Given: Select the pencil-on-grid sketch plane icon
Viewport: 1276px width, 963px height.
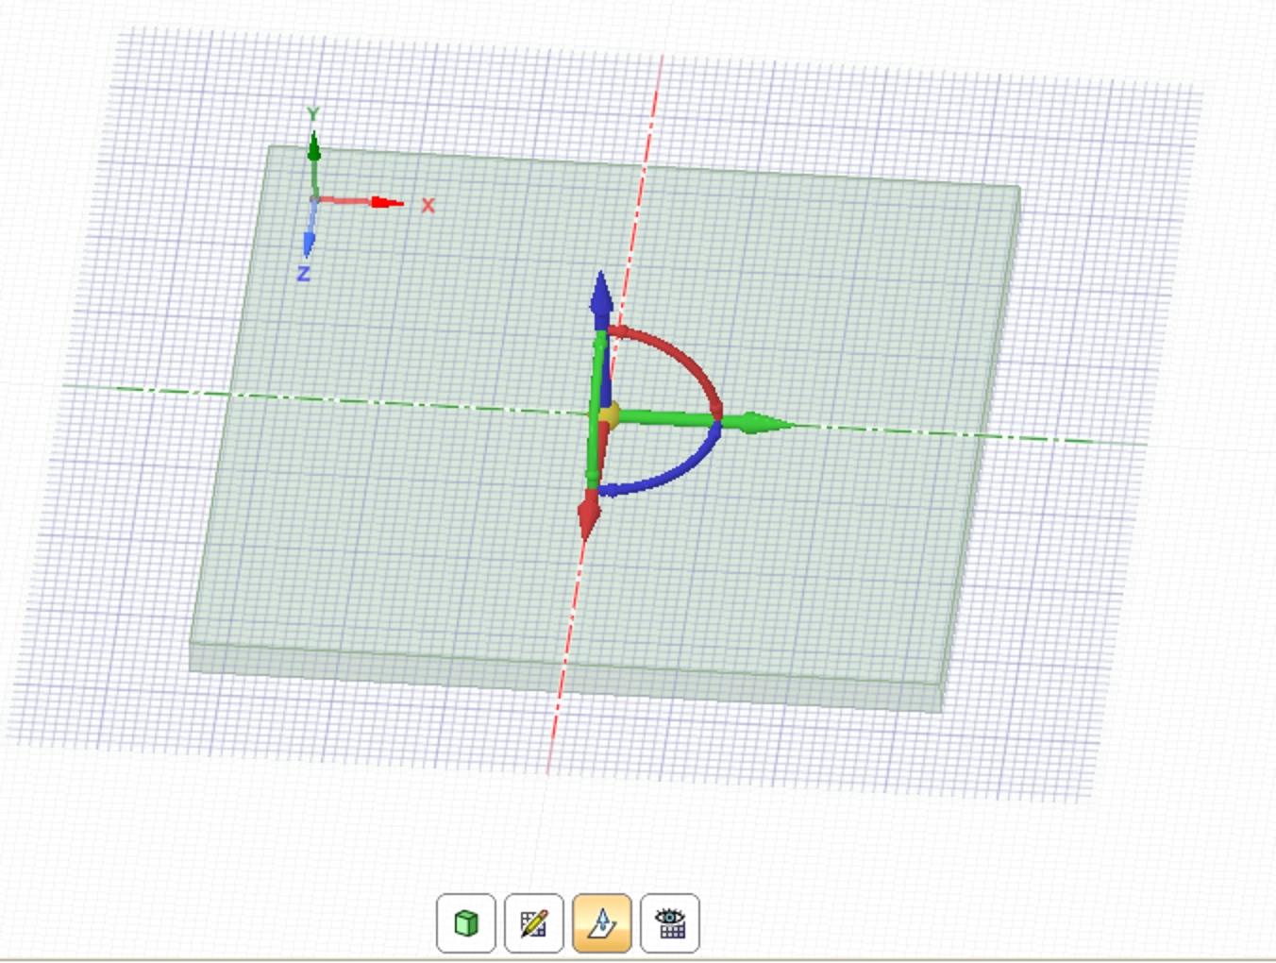Looking at the screenshot, I should pos(534,922).
